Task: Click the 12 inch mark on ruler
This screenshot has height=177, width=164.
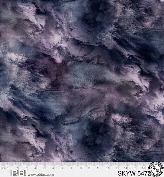Action: pos(108,168)
